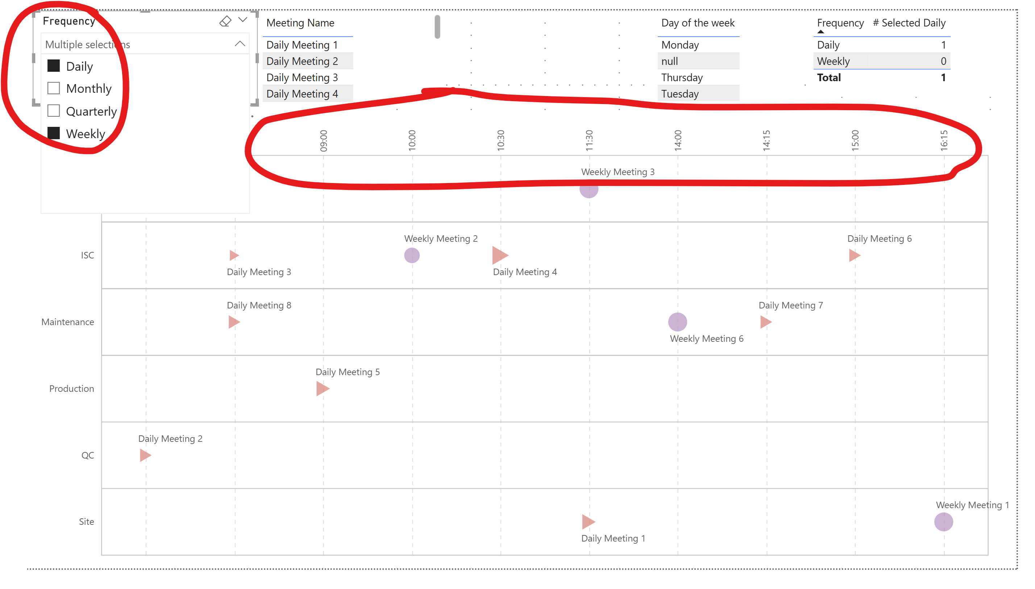The width and height of the screenshot is (1035, 589).
Task: Check the Monthly frequency checkbox
Action: [x=54, y=88]
